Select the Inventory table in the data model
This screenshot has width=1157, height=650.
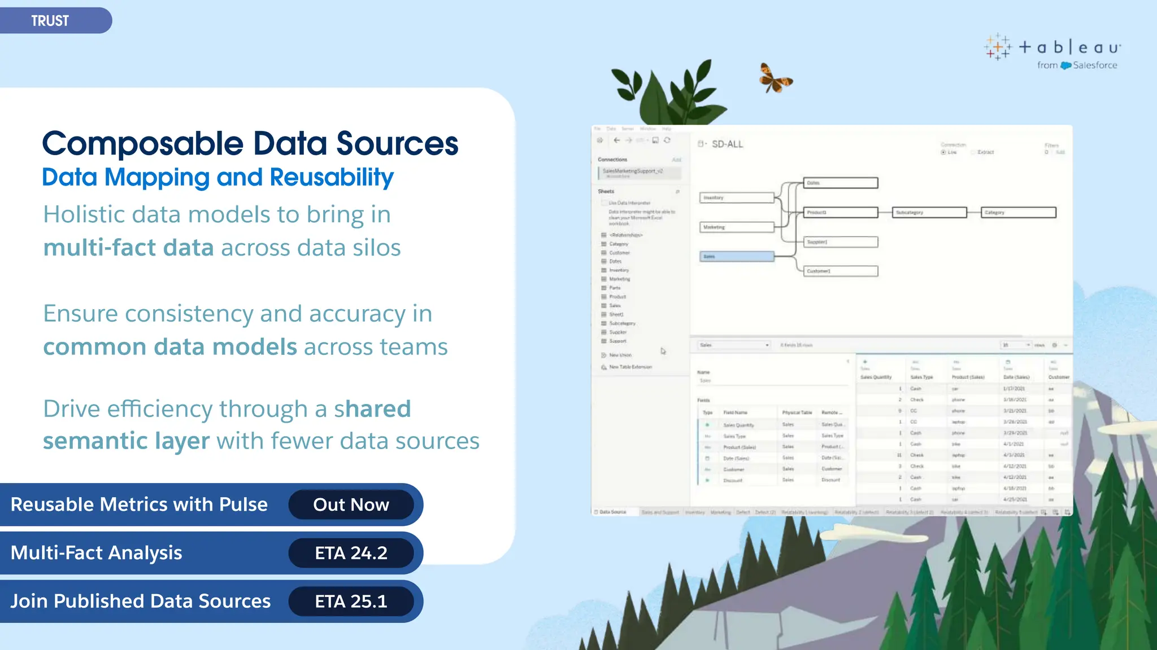[x=737, y=197]
